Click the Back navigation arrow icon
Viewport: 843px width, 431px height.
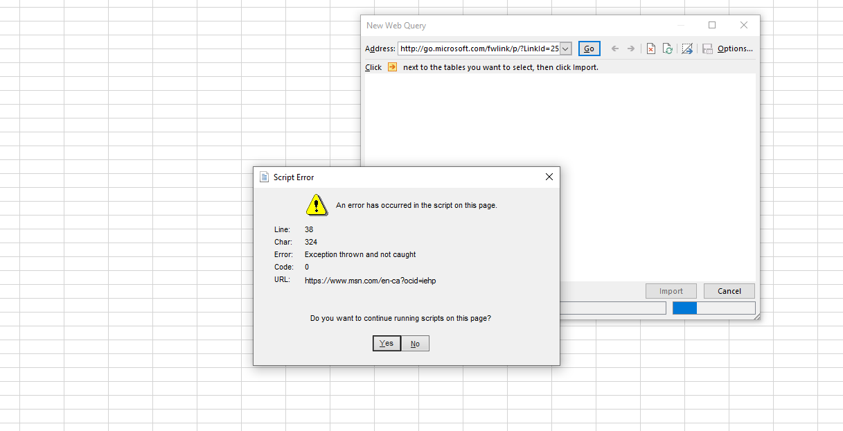coord(614,49)
